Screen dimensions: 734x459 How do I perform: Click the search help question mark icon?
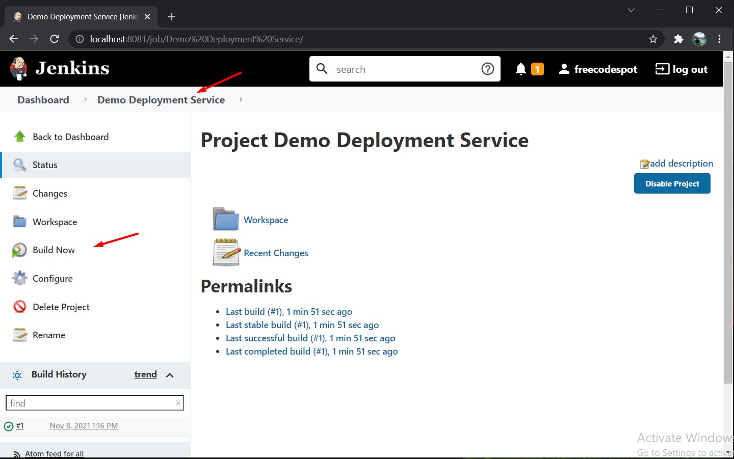(488, 69)
